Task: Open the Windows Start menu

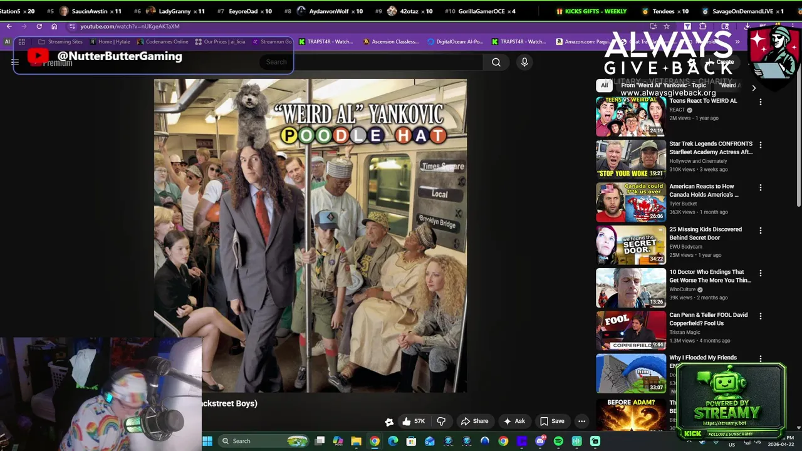Action: click(207, 441)
